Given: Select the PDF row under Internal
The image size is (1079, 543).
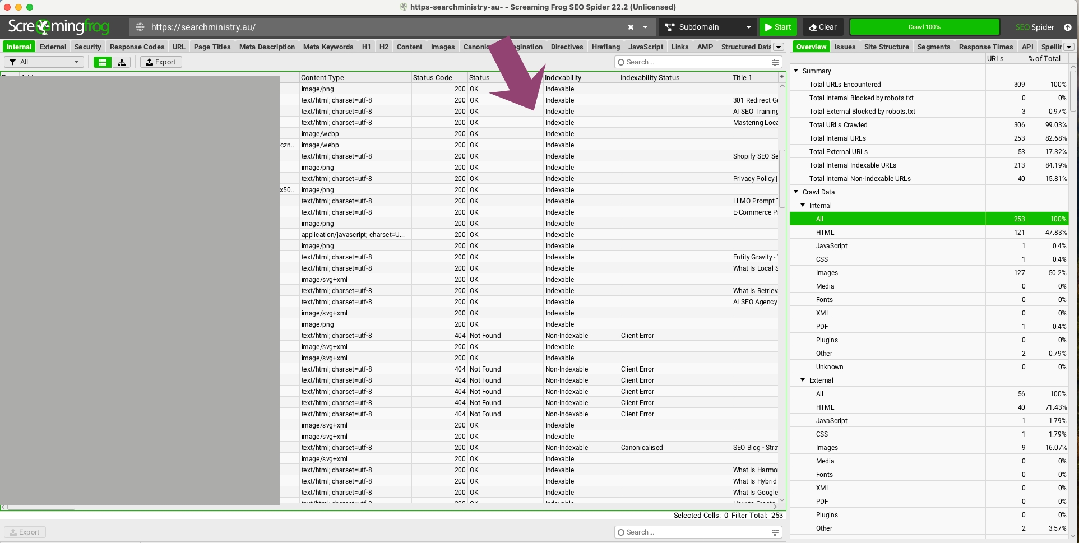Looking at the screenshot, I should [929, 327].
